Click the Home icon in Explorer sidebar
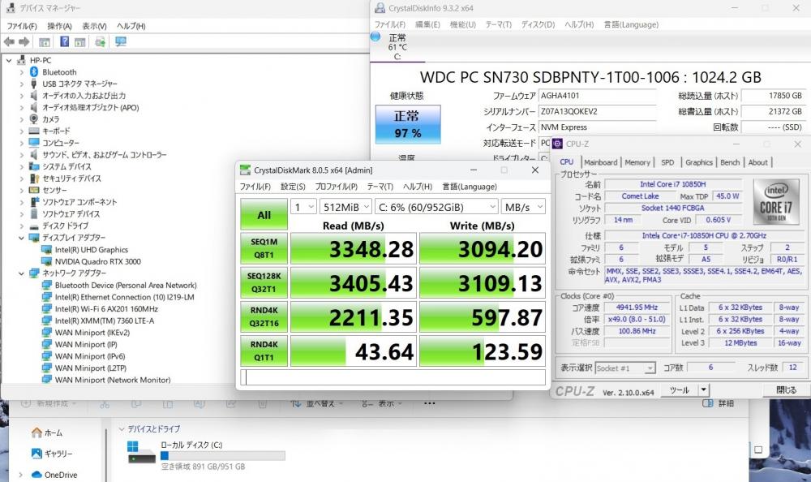 point(36,433)
